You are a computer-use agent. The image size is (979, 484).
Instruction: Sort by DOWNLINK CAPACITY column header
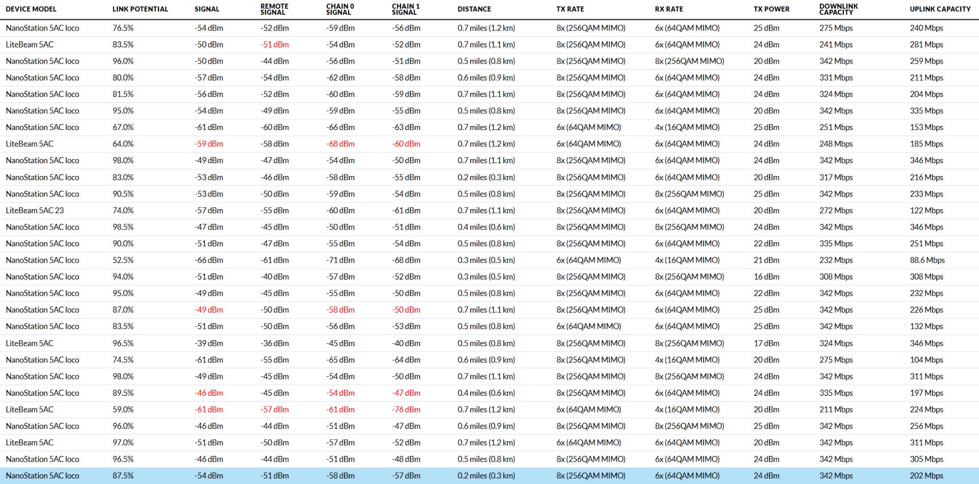[839, 9]
